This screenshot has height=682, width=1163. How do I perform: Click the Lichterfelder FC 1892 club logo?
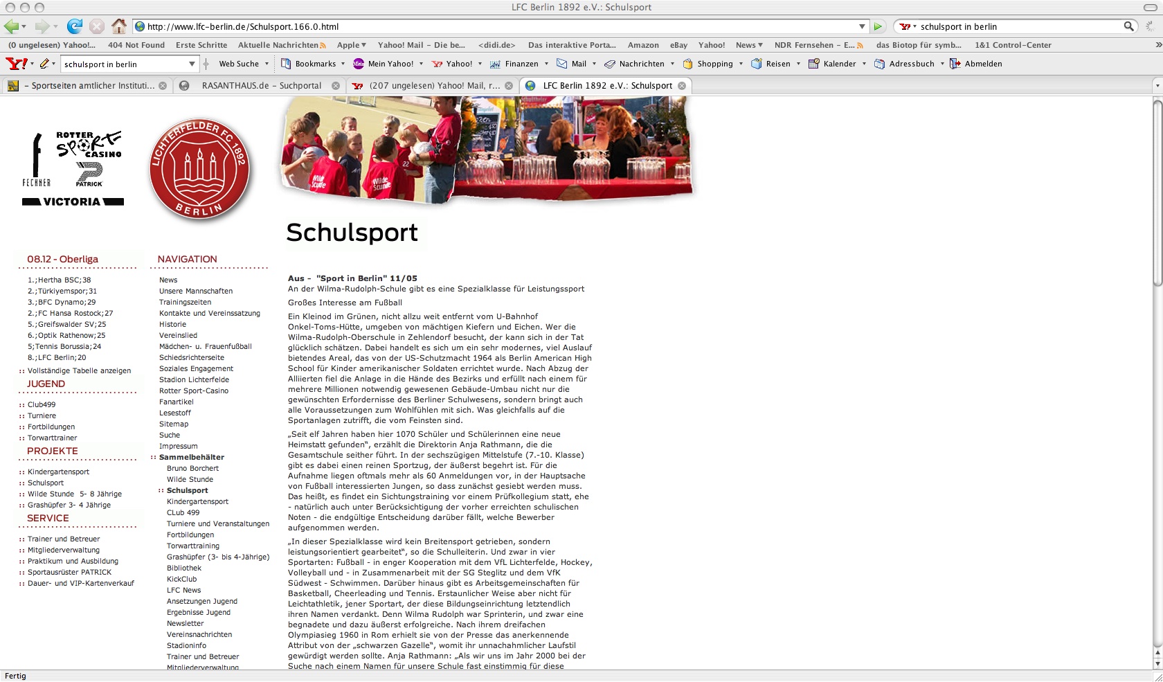199,170
